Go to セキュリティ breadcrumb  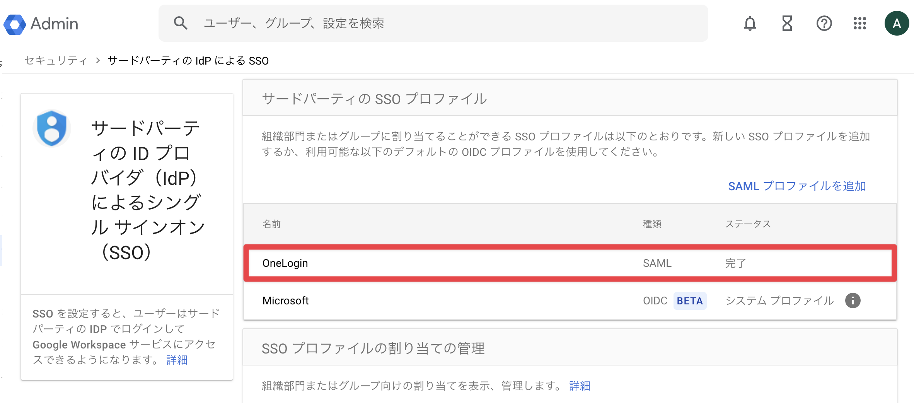pyautogui.click(x=56, y=61)
